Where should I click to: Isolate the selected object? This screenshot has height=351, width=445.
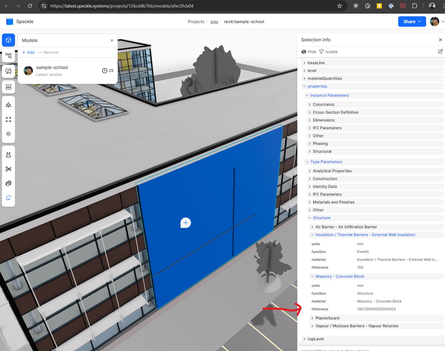(x=328, y=52)
